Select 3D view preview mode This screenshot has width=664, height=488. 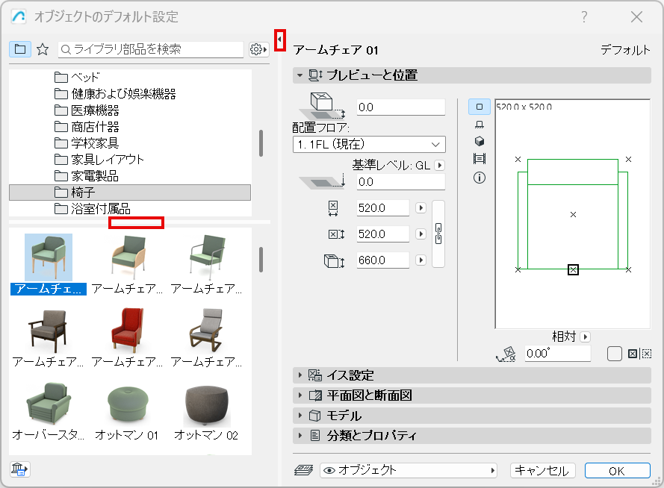(480, 141)
